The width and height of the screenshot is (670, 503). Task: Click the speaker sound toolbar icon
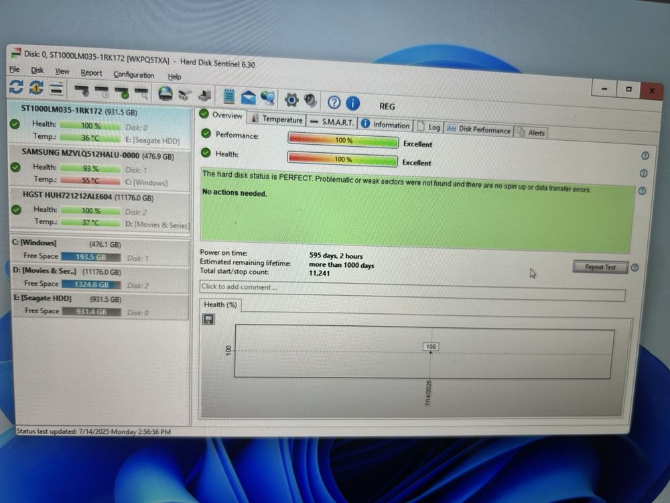(x=311, y=101)
